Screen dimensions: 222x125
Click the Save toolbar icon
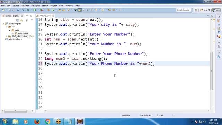[9, 10]
